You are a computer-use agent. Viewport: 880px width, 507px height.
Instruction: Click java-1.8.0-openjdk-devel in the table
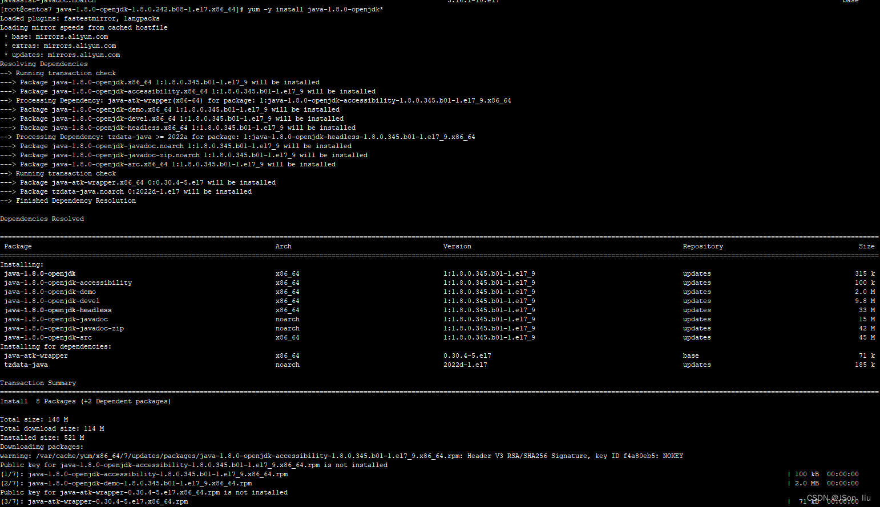click(x=52, y=301)
